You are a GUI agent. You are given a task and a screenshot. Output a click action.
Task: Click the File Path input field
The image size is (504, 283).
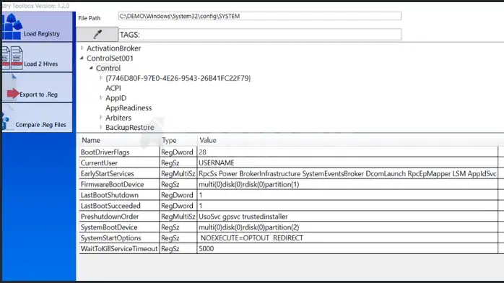coord(260,16)
